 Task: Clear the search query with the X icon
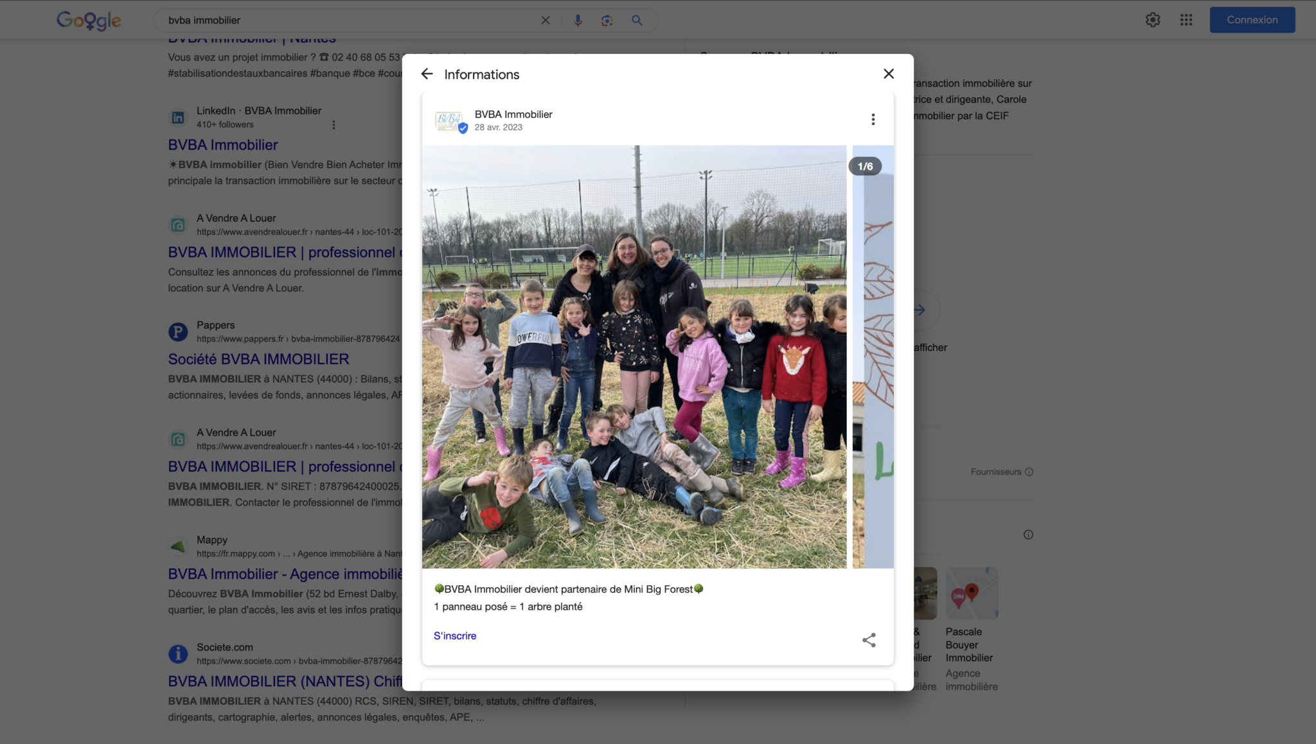click(x=546, y=20)
